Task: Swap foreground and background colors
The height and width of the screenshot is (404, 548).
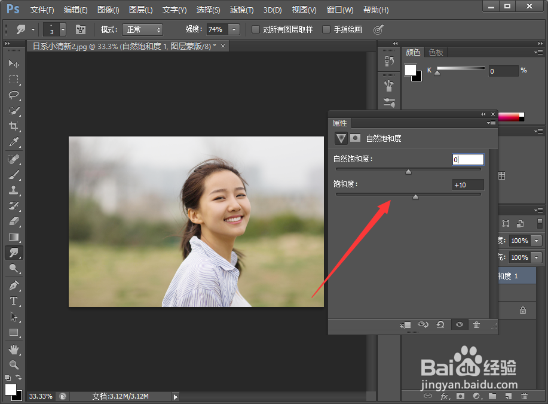Action: (x=19, y=377)
